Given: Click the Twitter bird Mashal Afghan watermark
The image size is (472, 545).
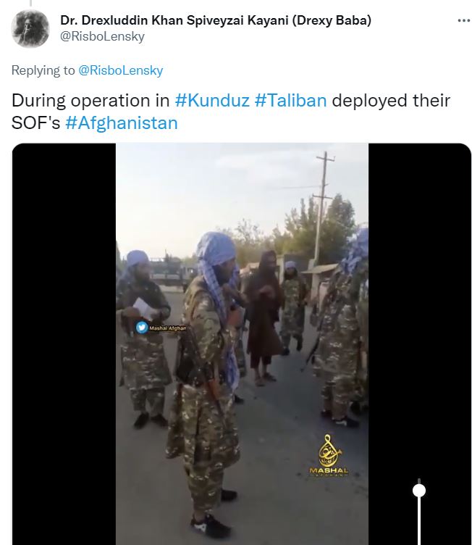Looking at the screenshot, I should [161, 328].
